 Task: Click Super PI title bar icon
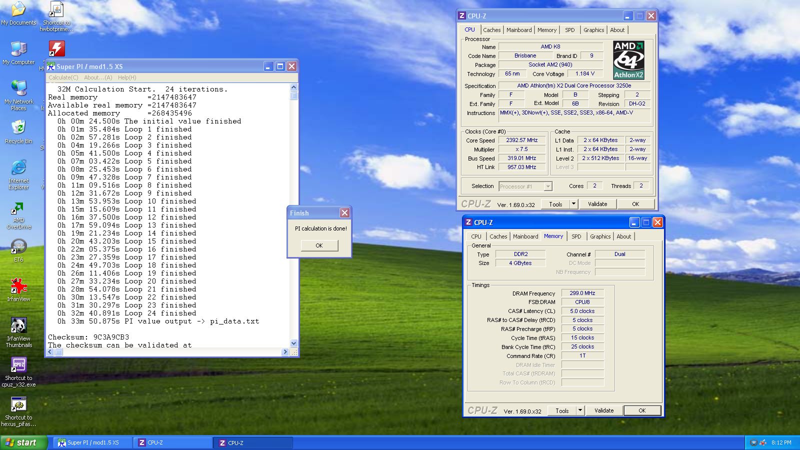click(x=51, y=66)
